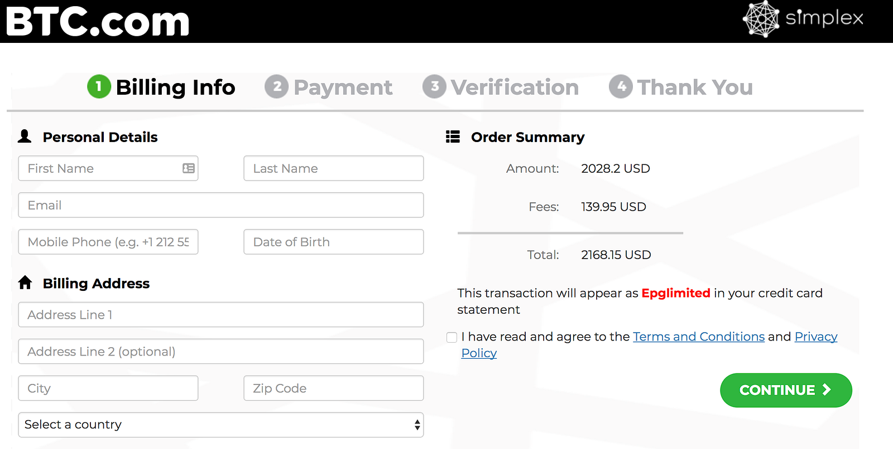The width and height of the screenshot is (893, 458).
Task: Click the green step 1 circle
Action: [x=99, y=87]
